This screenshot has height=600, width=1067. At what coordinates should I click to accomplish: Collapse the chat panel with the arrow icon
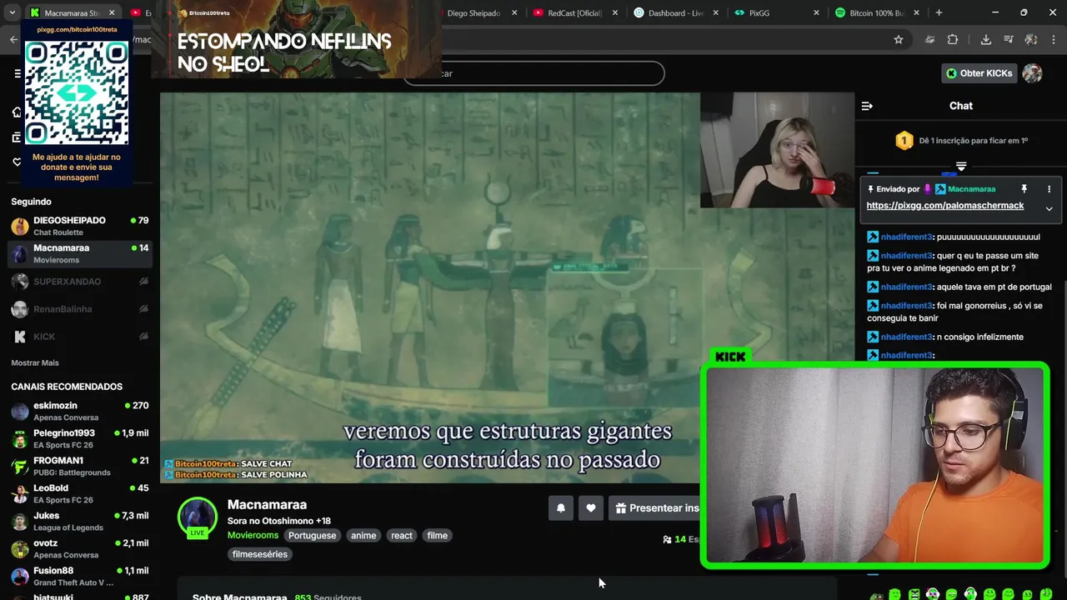click(x=867, y=106)
